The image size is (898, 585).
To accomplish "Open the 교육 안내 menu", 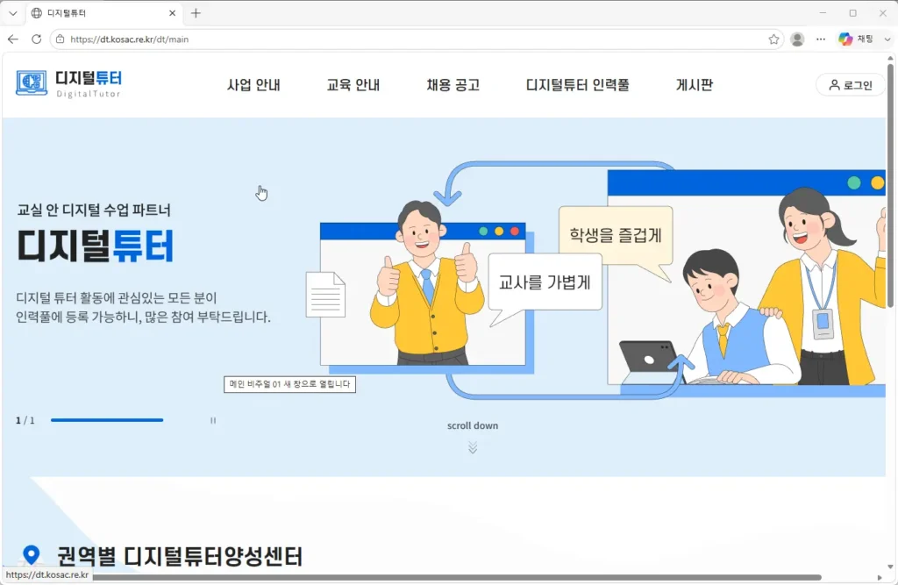I will pos(353,85).
